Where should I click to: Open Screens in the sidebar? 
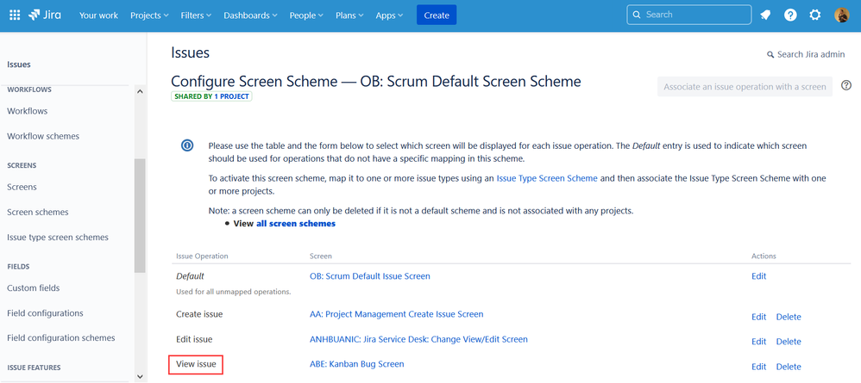pyautogui.click(x=22, y=187)
